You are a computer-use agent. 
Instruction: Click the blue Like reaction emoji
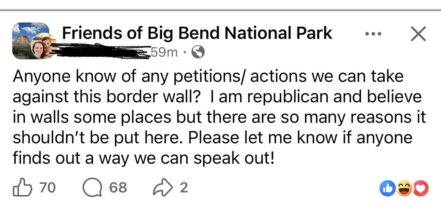[387, 188]
